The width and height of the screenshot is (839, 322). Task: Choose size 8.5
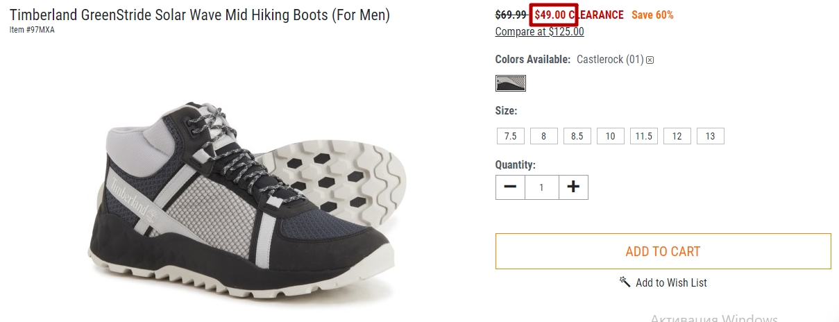tap(577, 136)
